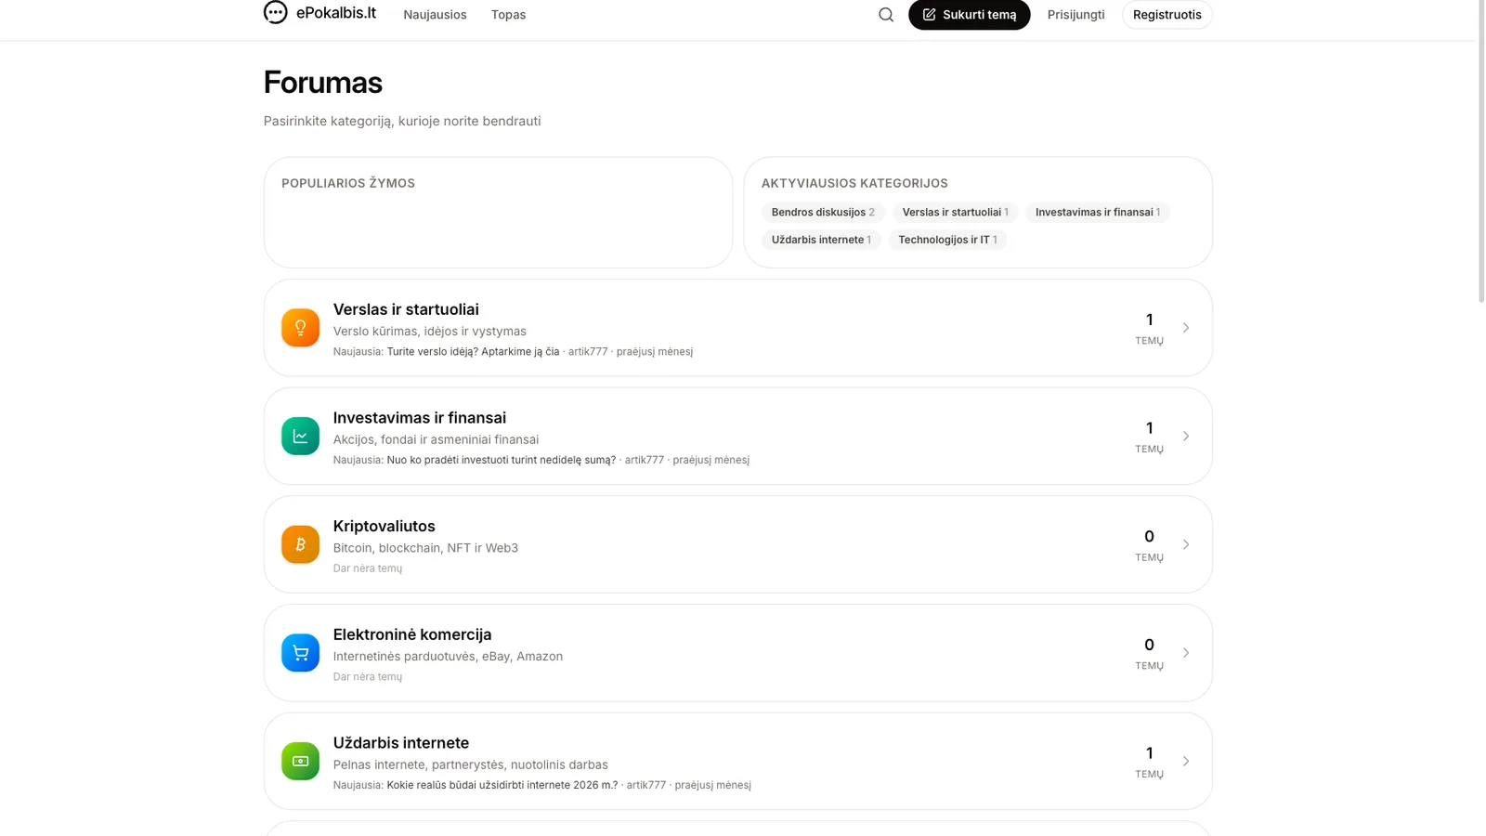Screen dimensions: 1486x836
Task: Open the Kriptovaliutos category title
Action: tap(384, 527)
